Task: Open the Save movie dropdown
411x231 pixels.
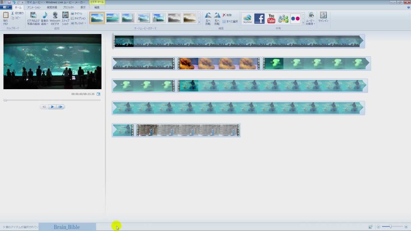Action: 310,19
